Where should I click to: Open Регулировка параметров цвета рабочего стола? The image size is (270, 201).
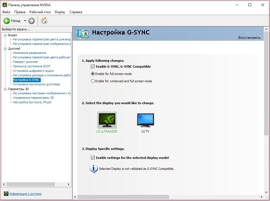click(x=42, y=57)
